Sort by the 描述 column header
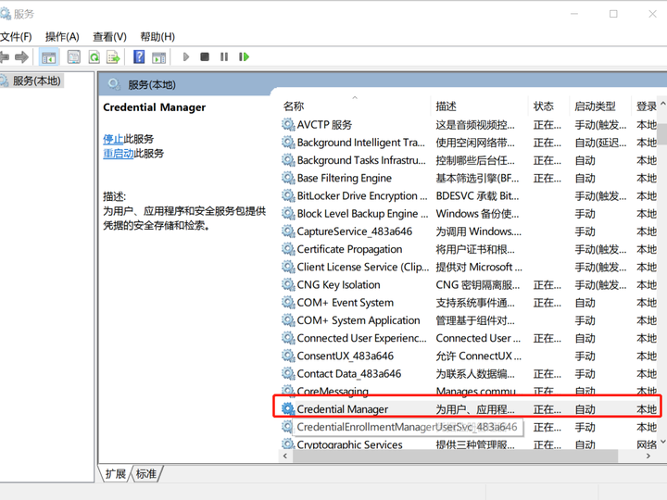The height and width of the screenshot is (500, 667). pyautogui.click(x=446, y=106)
